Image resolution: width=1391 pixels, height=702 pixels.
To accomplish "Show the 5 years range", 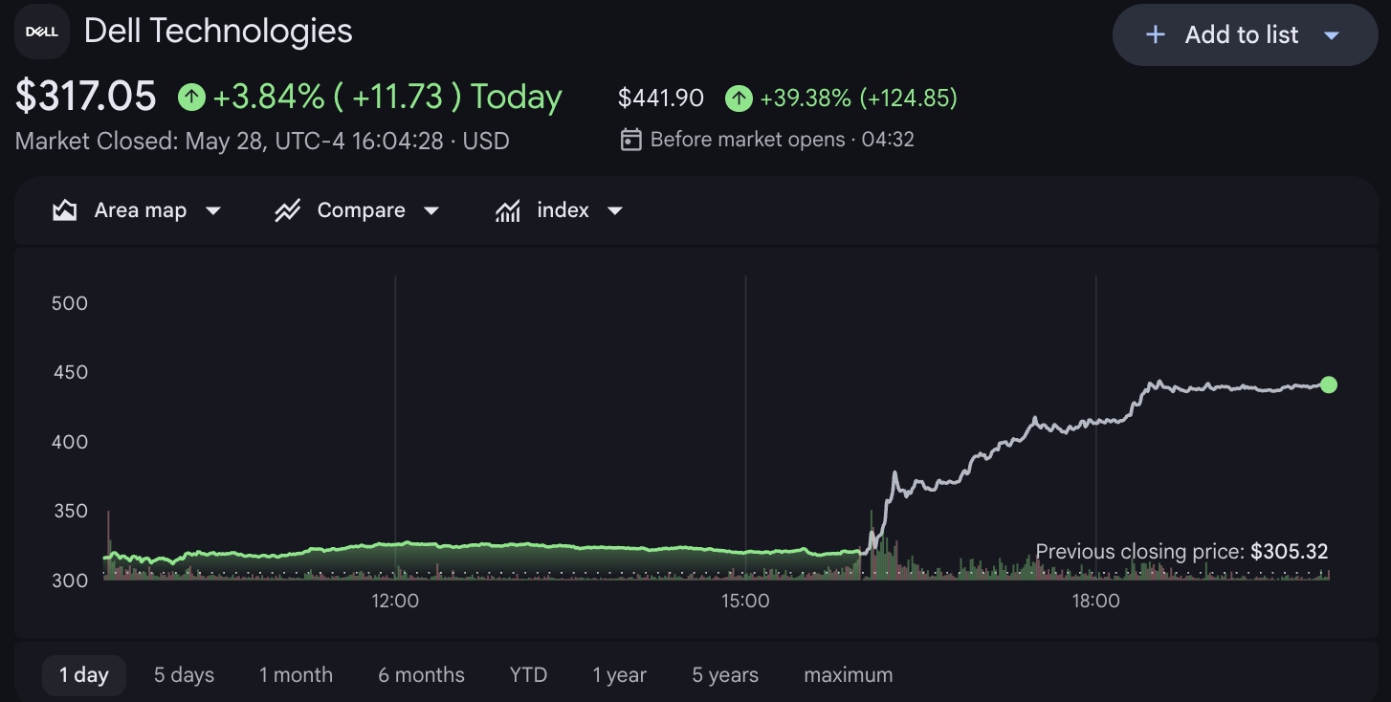I will point(725,675).
